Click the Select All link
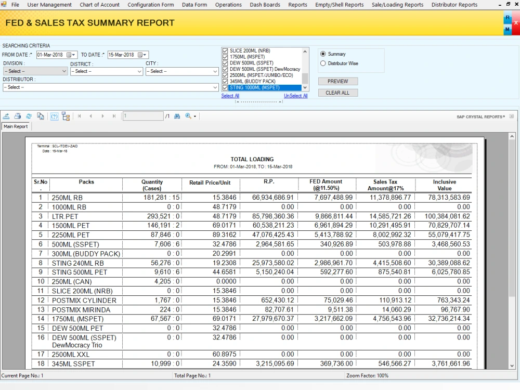 (x=230, y=96)
